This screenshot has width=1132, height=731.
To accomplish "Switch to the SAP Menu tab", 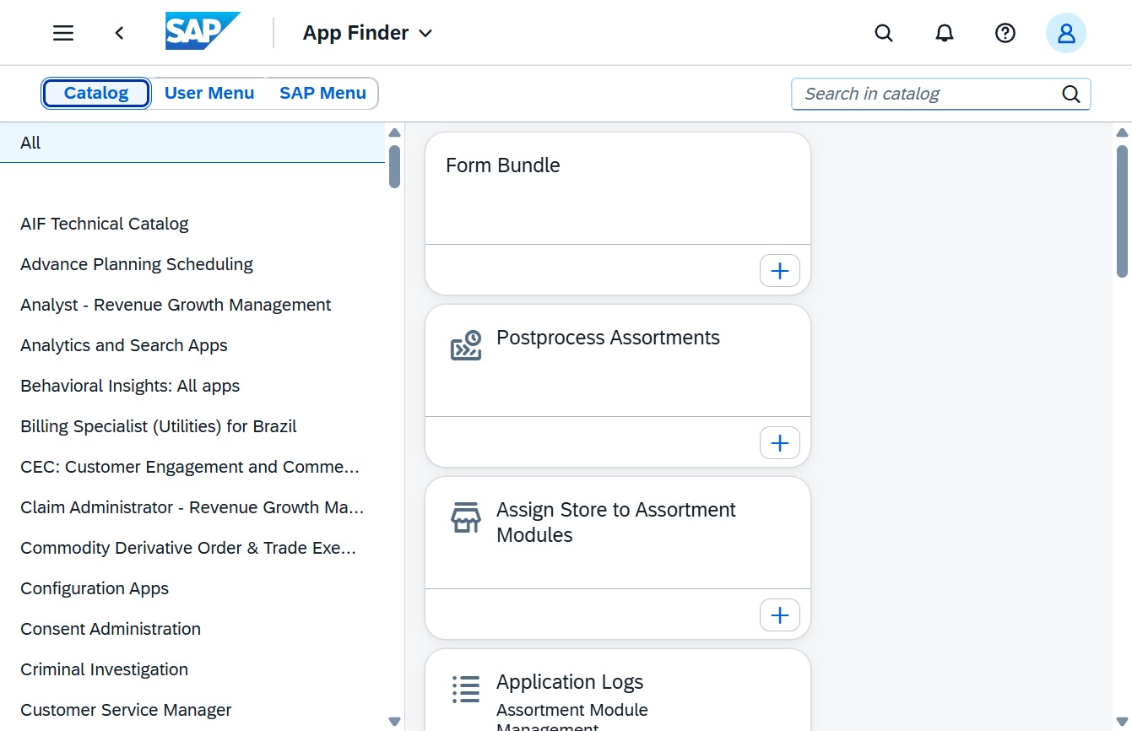I will click(x=322, y=93).
